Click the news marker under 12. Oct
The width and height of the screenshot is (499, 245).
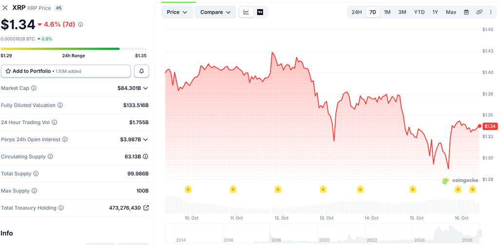point(278,190)
